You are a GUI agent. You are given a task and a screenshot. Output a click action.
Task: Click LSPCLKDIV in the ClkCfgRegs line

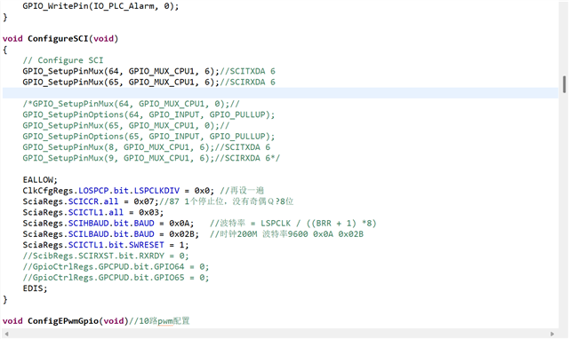156,191
